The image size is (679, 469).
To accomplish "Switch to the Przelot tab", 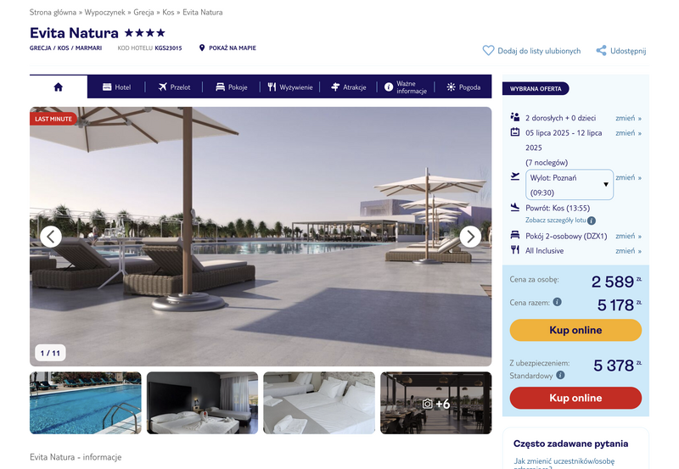I will pyautogui.click(x=174, y=87).
